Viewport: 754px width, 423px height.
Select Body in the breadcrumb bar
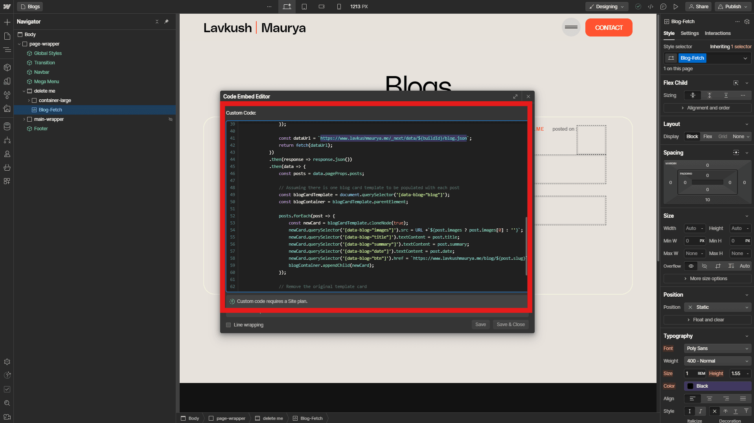click(190, 418)
